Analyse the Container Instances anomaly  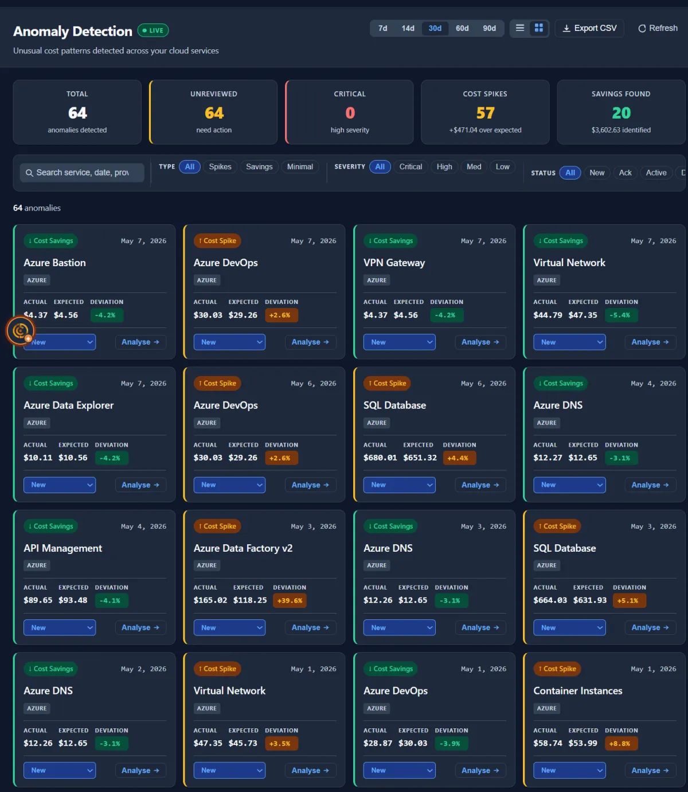click(650, 770)
